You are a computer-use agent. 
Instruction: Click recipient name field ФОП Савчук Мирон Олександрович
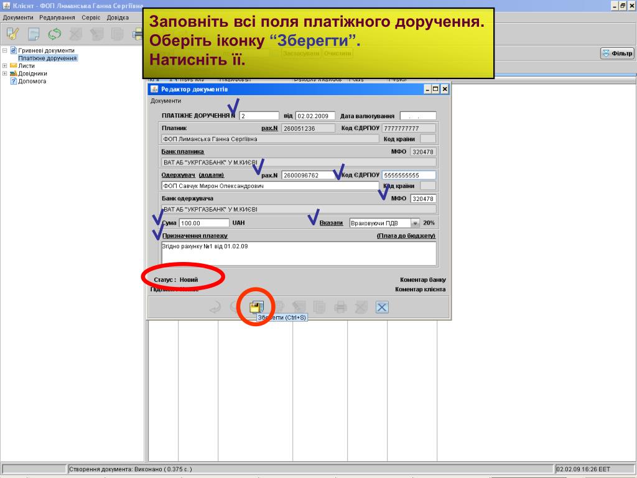coord(270,185)
